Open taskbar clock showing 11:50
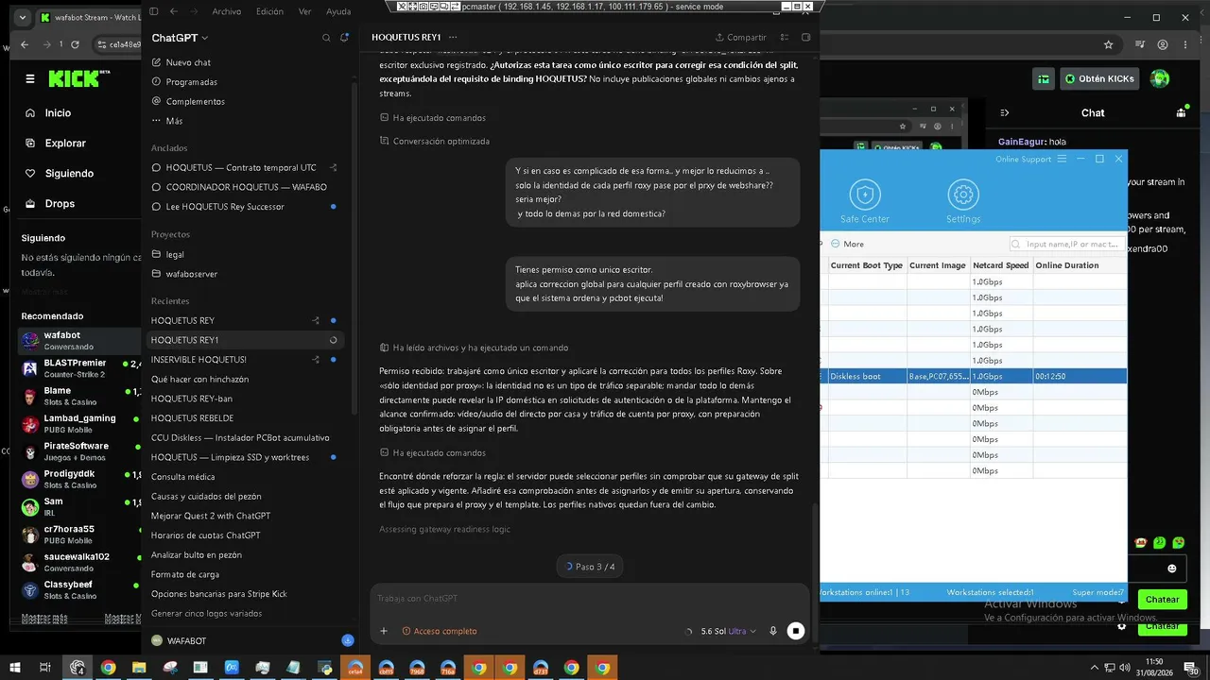1210x680 pixels. [x=1153, y=668]
